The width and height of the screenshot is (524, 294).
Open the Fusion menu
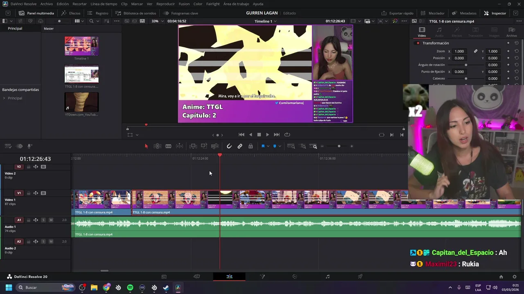point(184,4)
